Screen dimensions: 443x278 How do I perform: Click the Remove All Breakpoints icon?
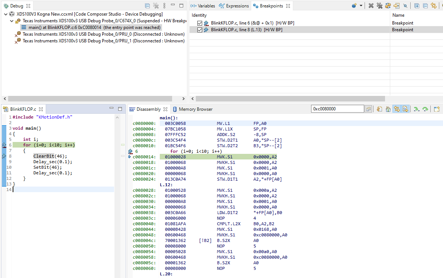[379, 6]
